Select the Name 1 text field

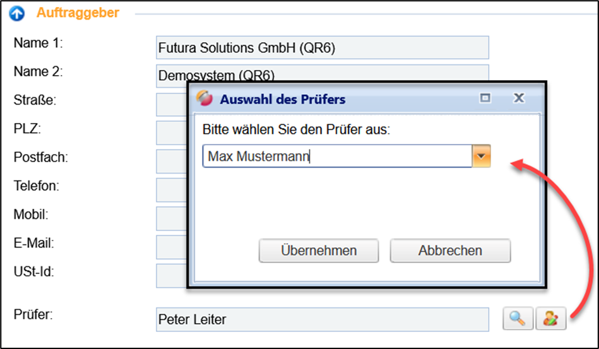tap(322, 47)
